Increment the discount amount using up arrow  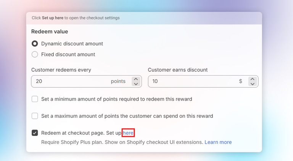coord(252,79)
